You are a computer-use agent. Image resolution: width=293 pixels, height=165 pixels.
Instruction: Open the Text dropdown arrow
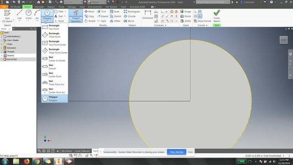[x=65, y=16]
